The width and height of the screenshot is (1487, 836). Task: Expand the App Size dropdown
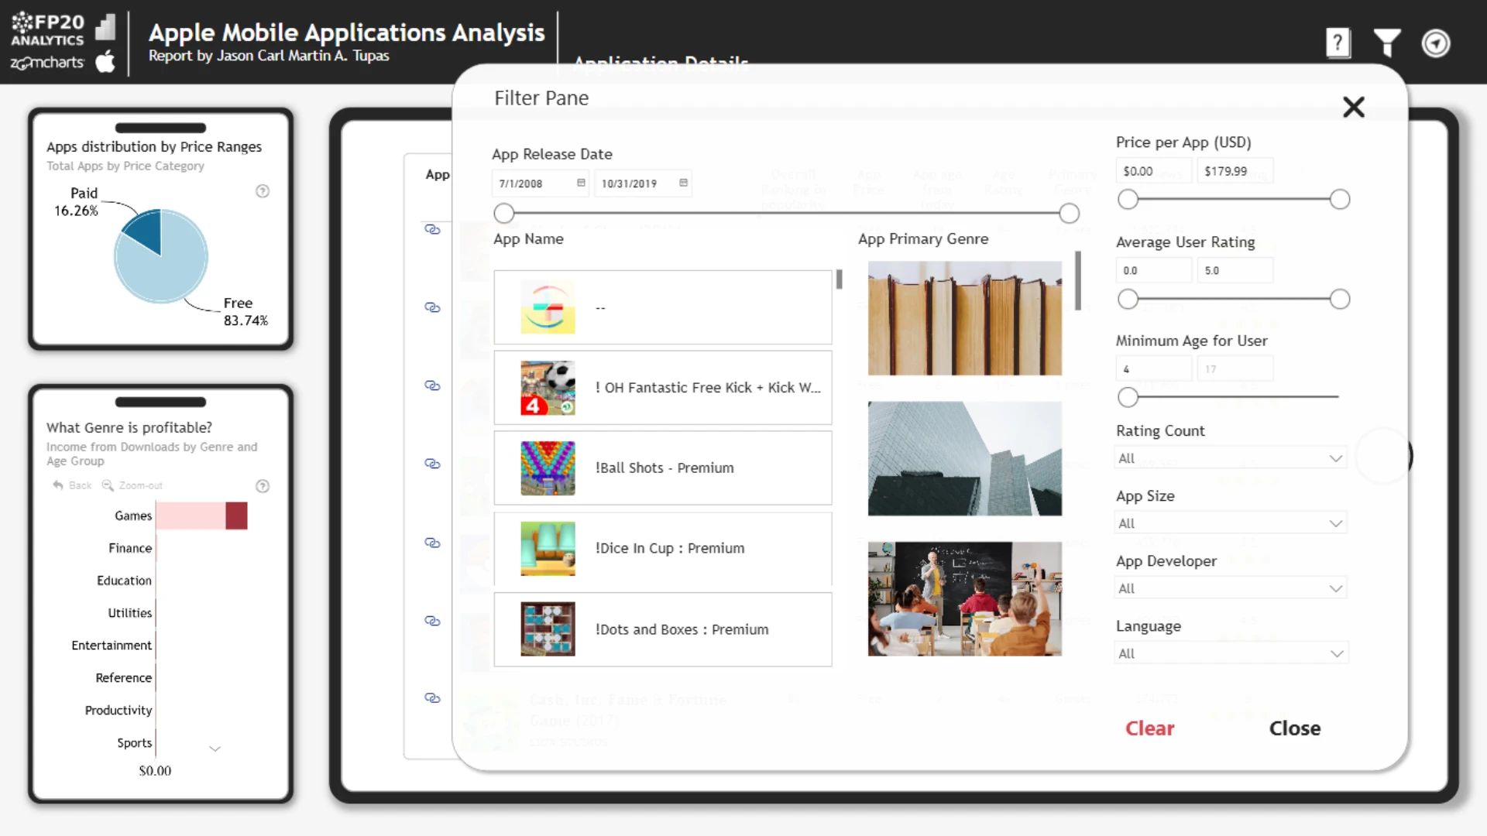(x=1335, y=523)
